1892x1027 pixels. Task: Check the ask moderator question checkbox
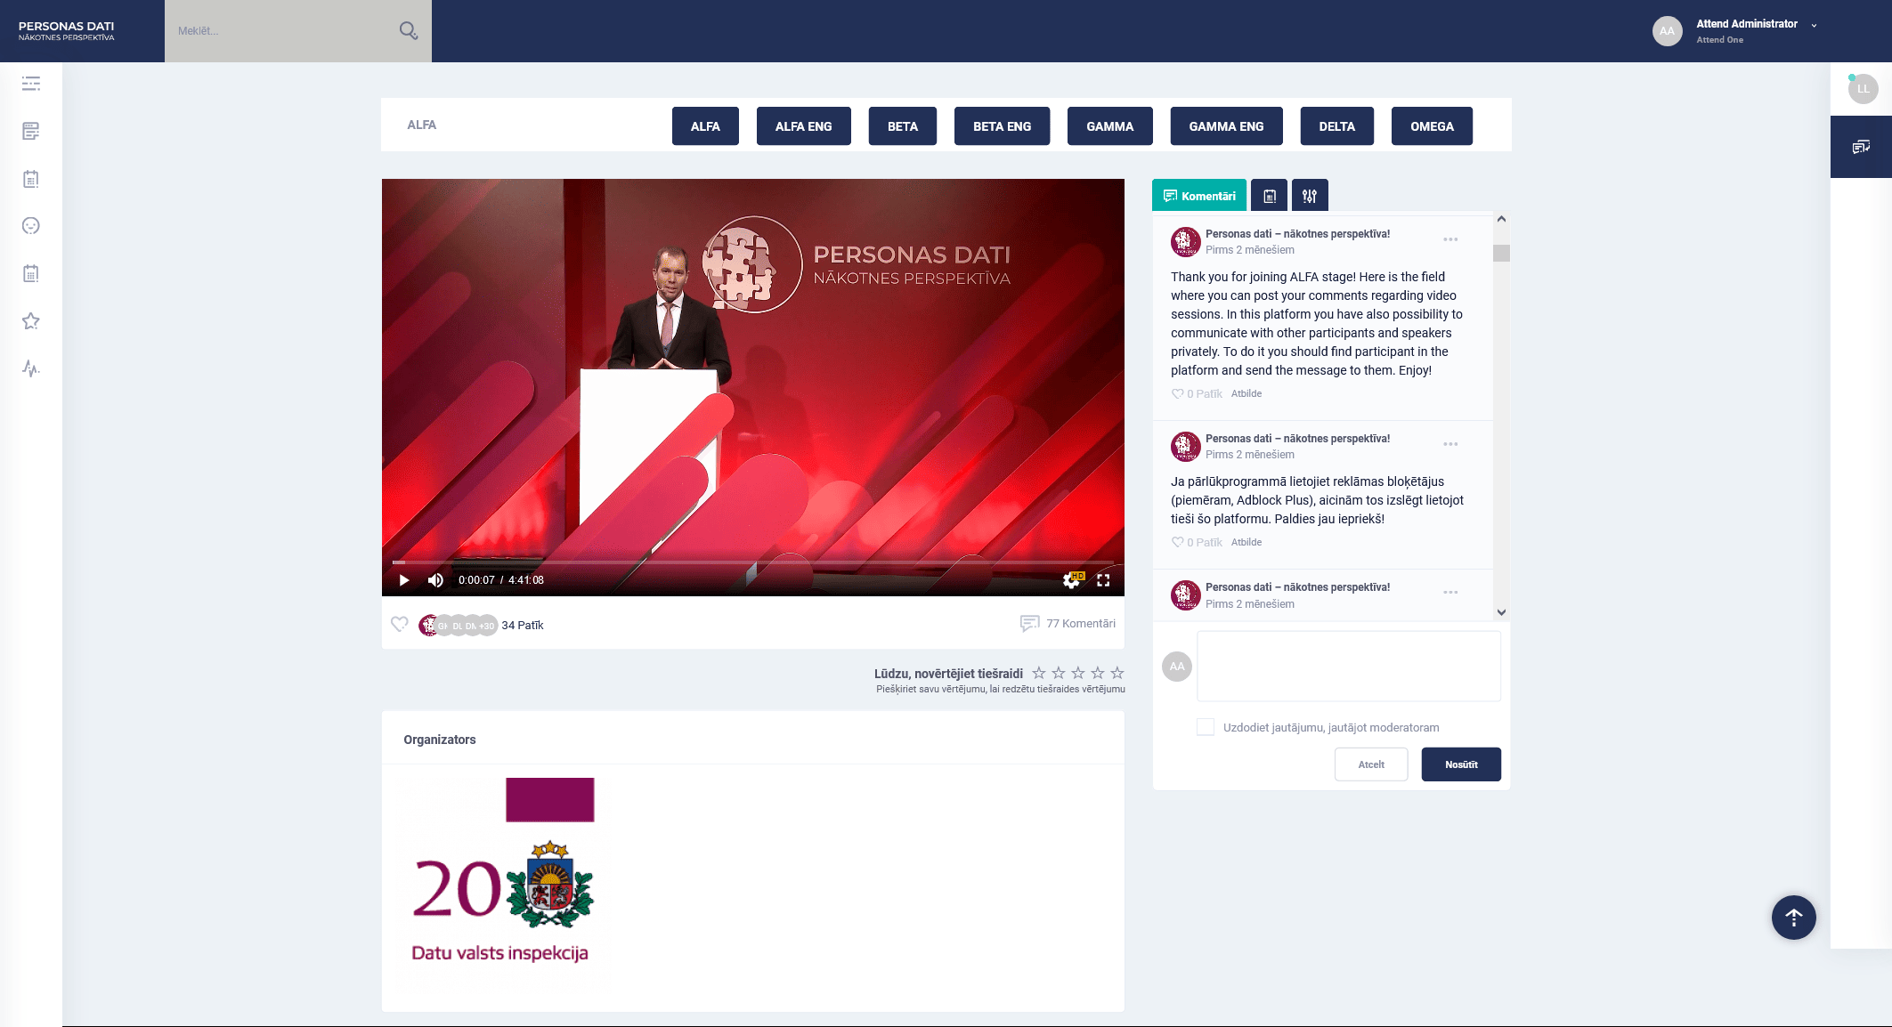(1206, 727)
